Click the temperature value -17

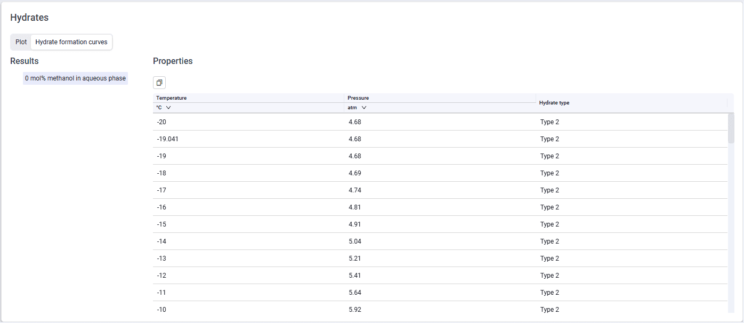[248, 190]
